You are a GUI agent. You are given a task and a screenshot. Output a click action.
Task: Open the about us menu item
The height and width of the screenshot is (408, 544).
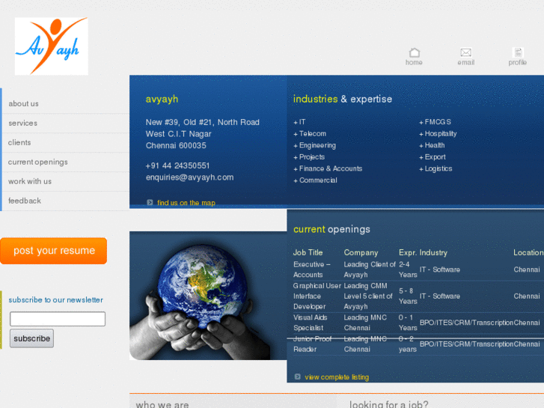(24, 103)
